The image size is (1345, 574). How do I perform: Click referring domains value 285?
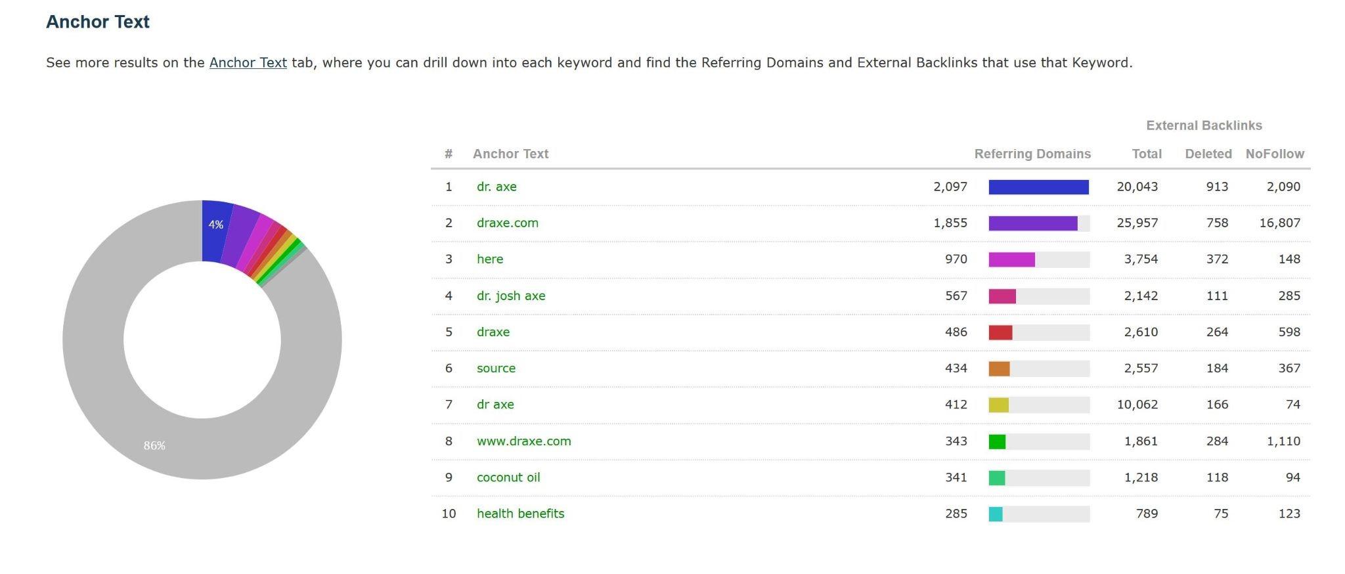click(956, 514)
